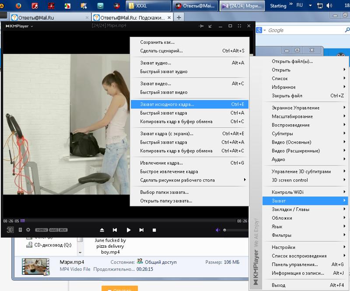350x291 pixels.
Task: Expand 'Экранное Управление' submenu
Action: click(x=305, y=108)
